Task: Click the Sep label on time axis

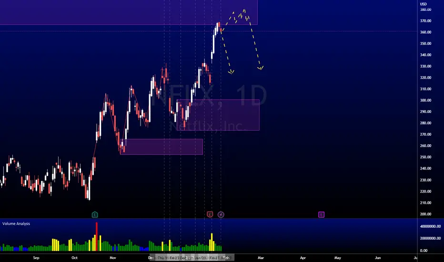Action: pos(36,258)
